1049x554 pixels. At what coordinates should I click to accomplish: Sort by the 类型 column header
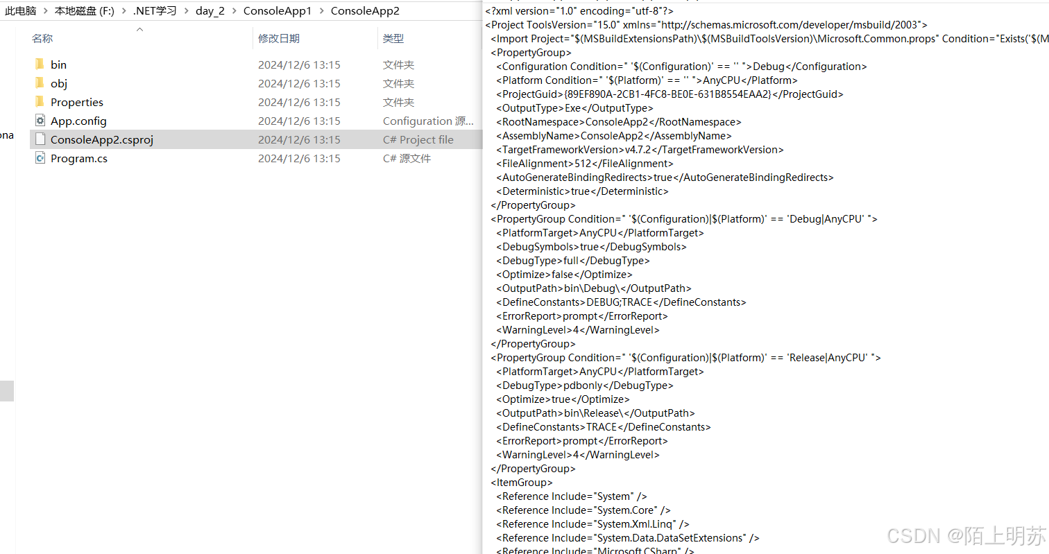coord(393,39)
